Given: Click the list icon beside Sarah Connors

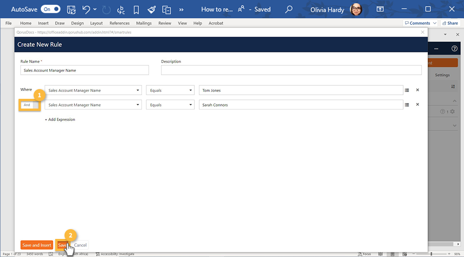Looking at the screenshot, I should [x=407, y=105].
